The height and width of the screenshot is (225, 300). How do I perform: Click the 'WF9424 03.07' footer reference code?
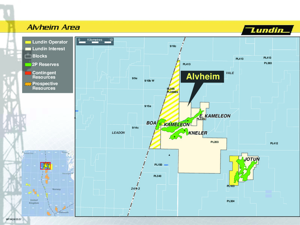(x=13, y=219)
